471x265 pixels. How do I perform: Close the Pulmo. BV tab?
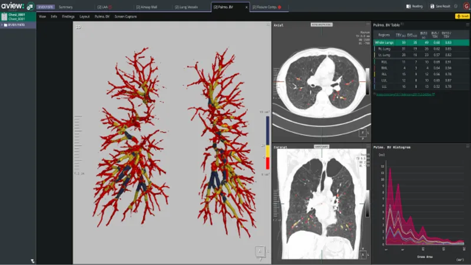(246, 7)
